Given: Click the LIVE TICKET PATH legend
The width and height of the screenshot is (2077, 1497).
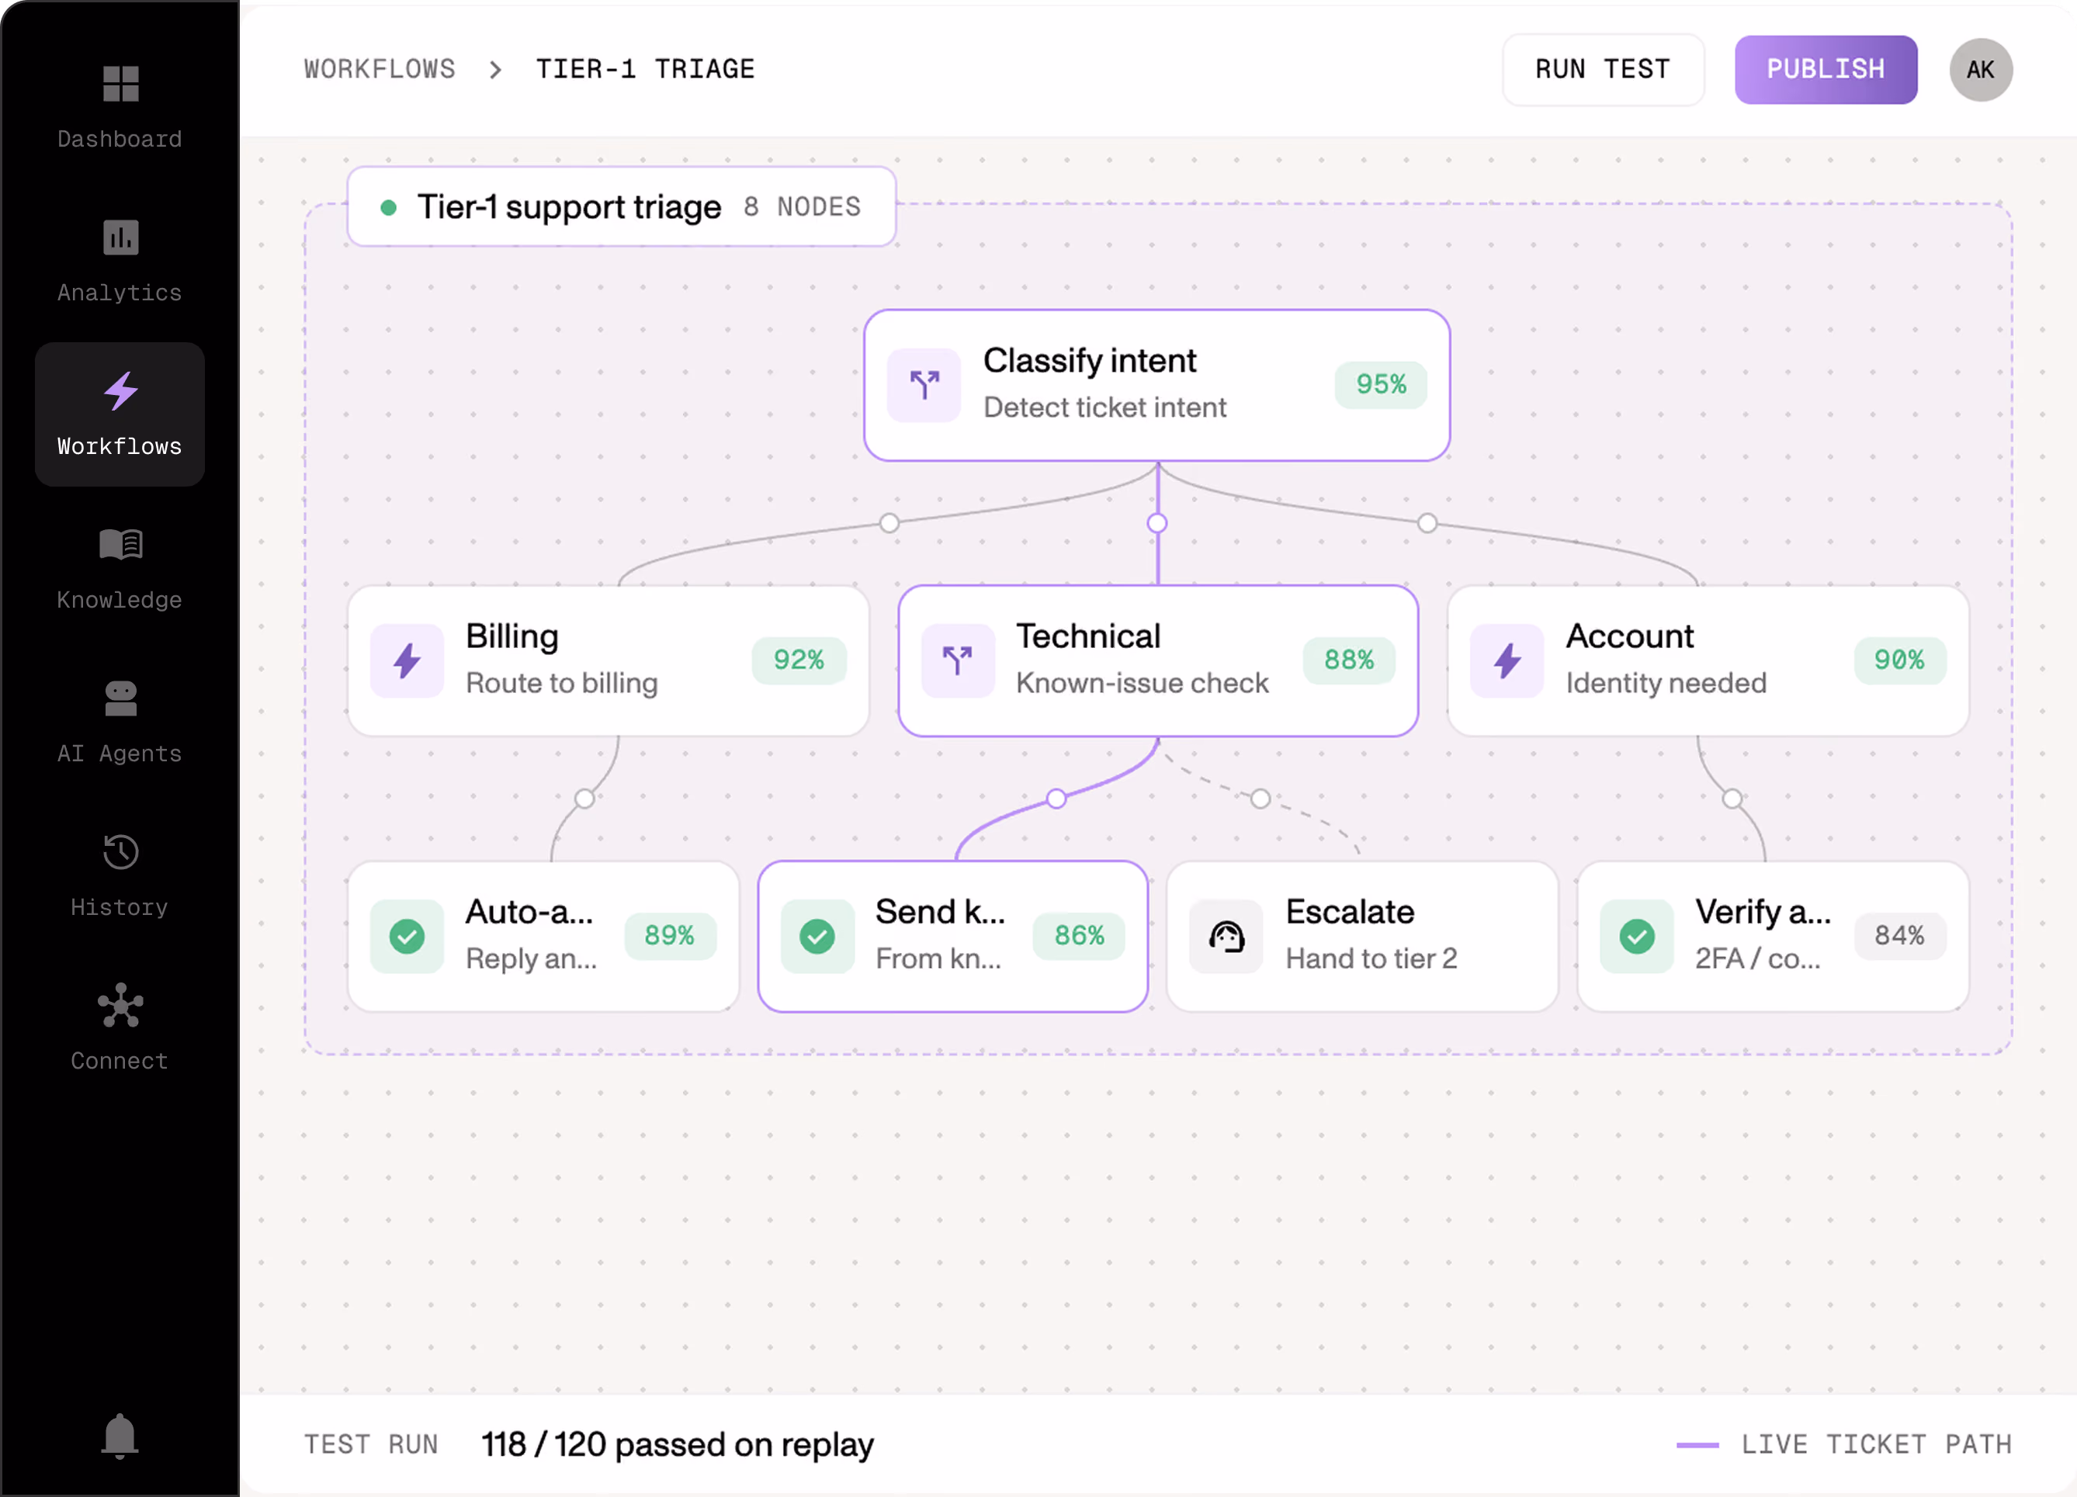Looking at the screenshot, I should 1844,1444.
